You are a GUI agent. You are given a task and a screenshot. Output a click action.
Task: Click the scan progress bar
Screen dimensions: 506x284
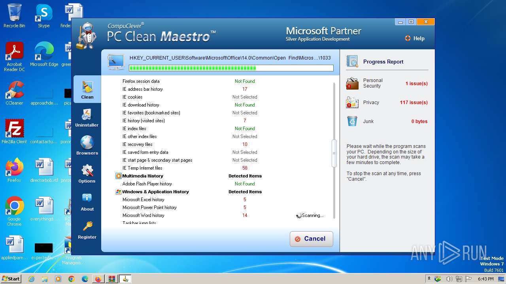[231, 68]
